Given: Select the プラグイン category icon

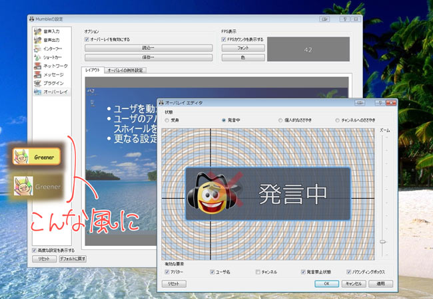Looking at the screenshot, I should (39, 84).
